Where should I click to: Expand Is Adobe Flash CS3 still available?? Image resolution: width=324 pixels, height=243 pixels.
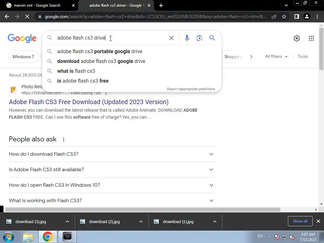coord(112,170)
